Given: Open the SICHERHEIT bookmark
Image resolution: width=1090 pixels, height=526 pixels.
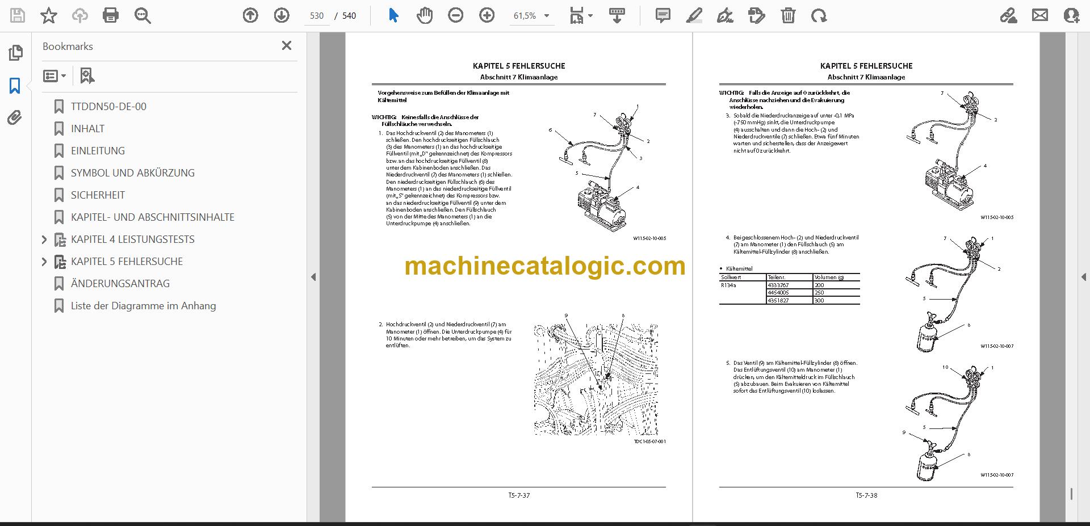Looking at the screenshot, I should (98, 195).
